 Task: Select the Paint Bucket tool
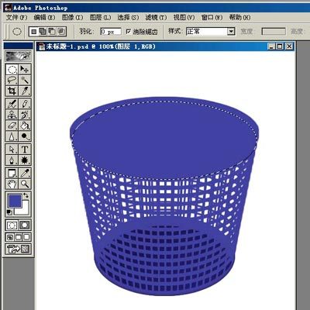(x=25, y=126)
